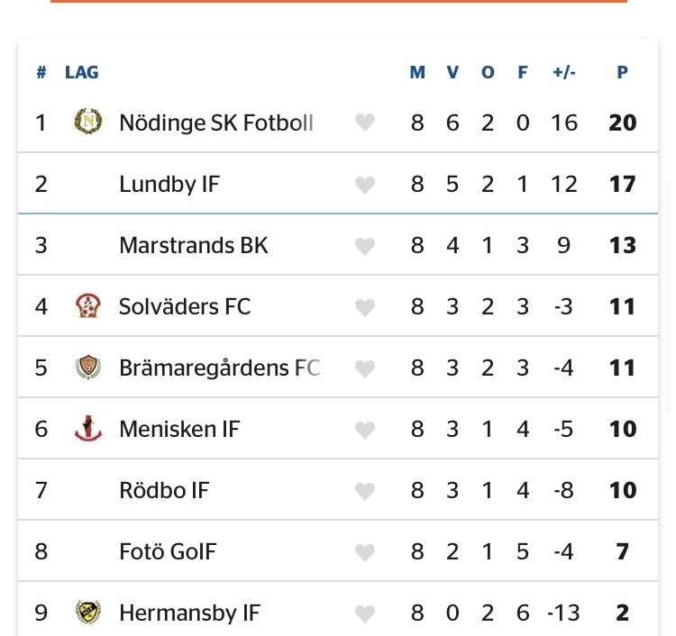The image size is (676, 636).
Task: Click the Menisken IF club emblem
Action: tap(87, 429)
